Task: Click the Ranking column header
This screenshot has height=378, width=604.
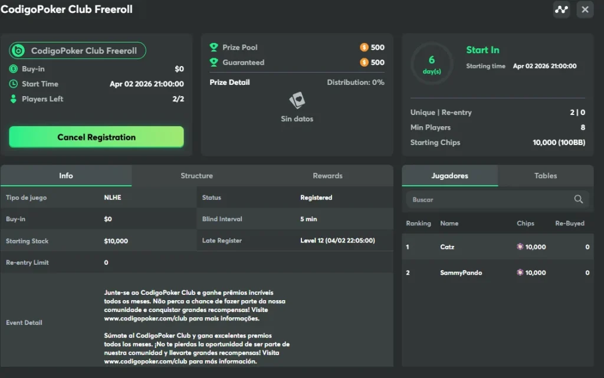Action: [x=418, y=223]
